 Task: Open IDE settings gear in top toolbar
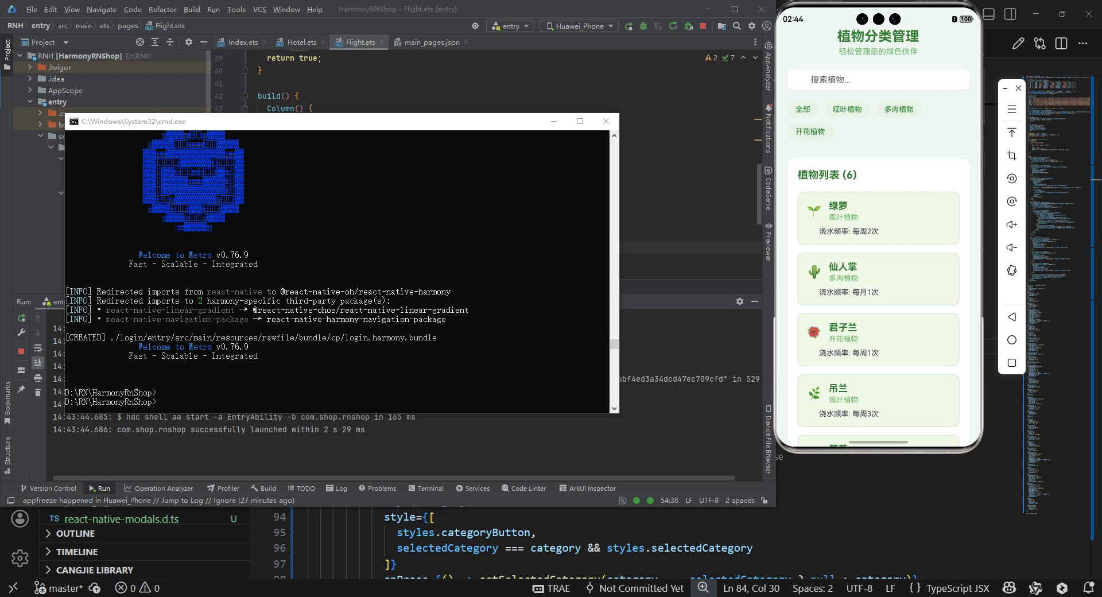tap(752, 26)
